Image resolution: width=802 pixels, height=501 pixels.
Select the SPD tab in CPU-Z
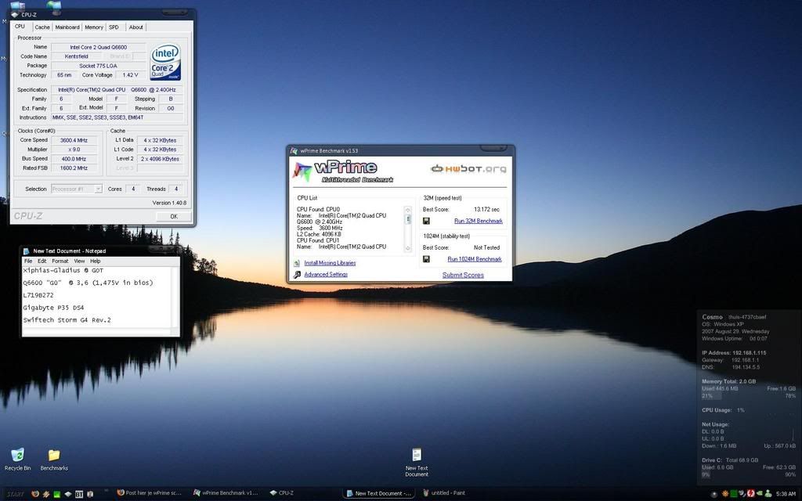pyautogui.click(x=114, y=27)
